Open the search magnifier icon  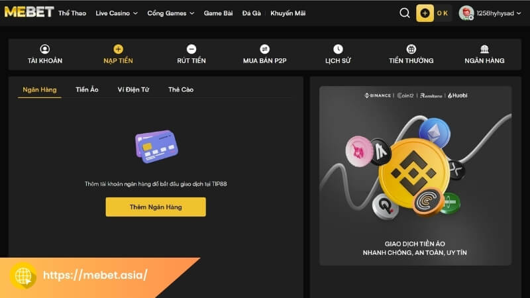(404, 13)
